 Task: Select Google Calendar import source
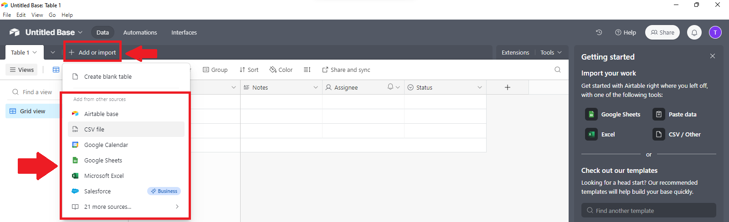[x=126, y=145]
